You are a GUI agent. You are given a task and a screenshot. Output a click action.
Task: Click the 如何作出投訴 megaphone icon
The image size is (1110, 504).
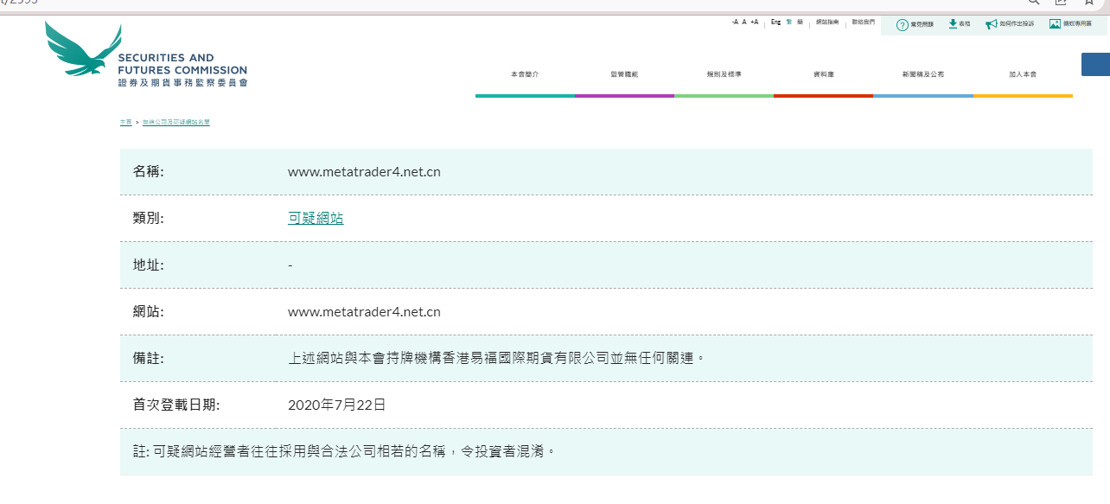[992, 24]
